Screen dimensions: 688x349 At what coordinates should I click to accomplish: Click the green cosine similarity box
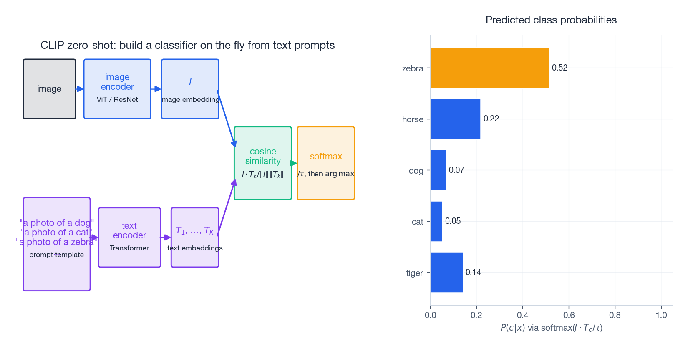[263, 163]
